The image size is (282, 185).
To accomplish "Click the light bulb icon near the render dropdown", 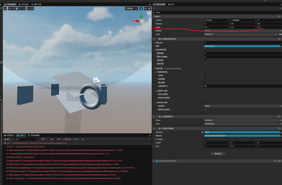I will click(141, 9).
